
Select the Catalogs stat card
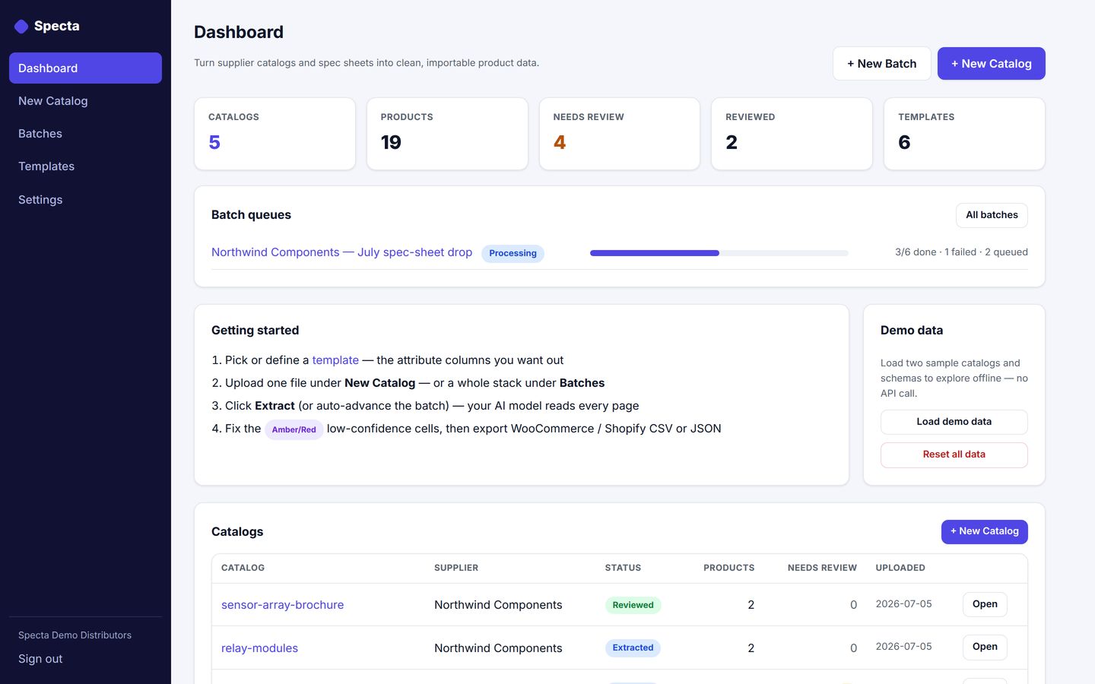(x=275, y=134)
